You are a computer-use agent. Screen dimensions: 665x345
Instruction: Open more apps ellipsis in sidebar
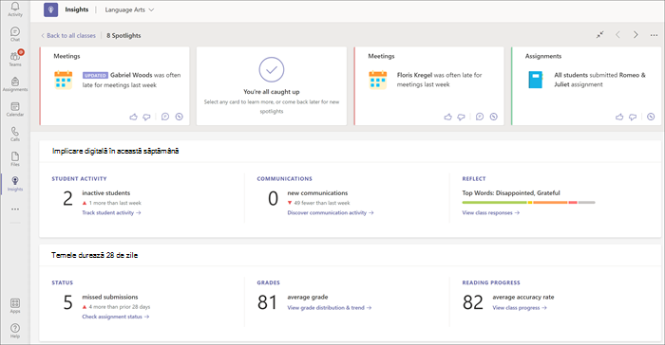pyautogui.click(x=15, y=209)
